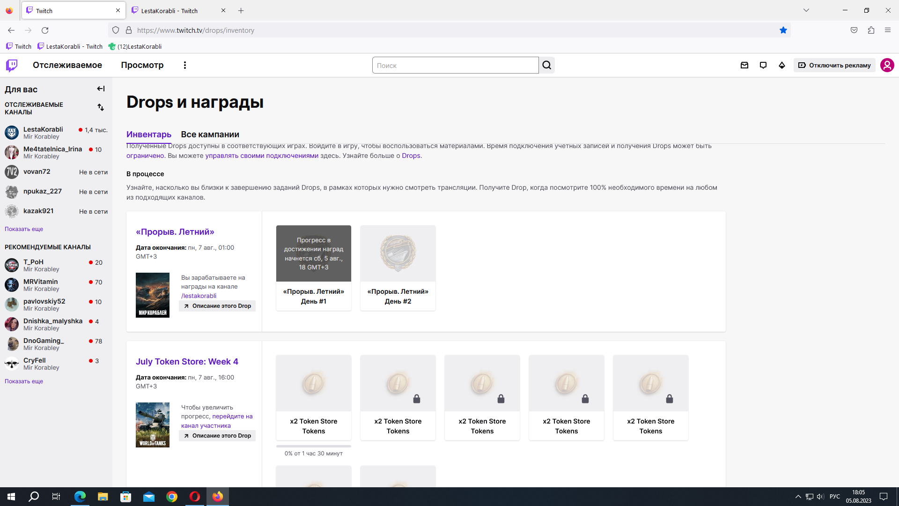The image size is (899, 506).
Task: Collapse the 'Для вас' sidebar
Action: [x=101, y=89]
